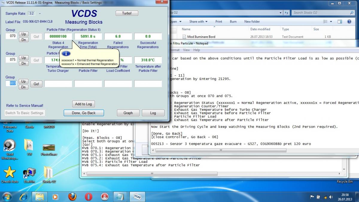Expand the Share with dropdown
Image resolution: width=359 pixels, height=202 pixels.
point(198,22)
